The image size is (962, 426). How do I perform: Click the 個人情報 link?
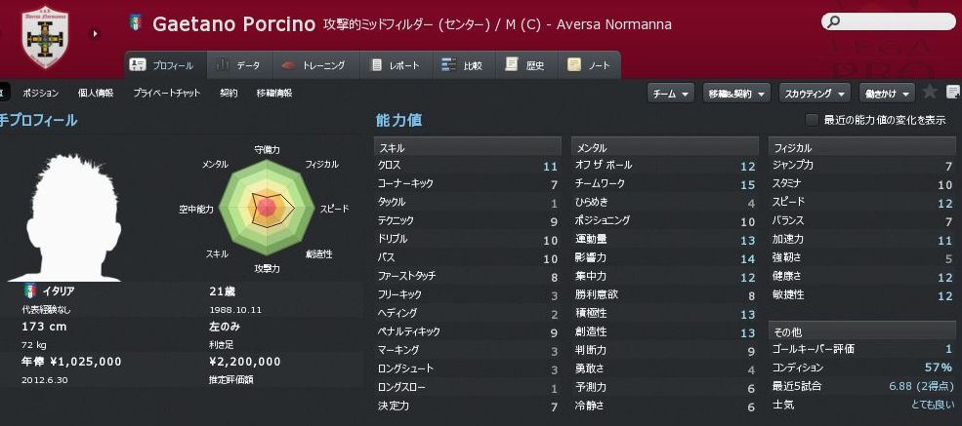95,93
